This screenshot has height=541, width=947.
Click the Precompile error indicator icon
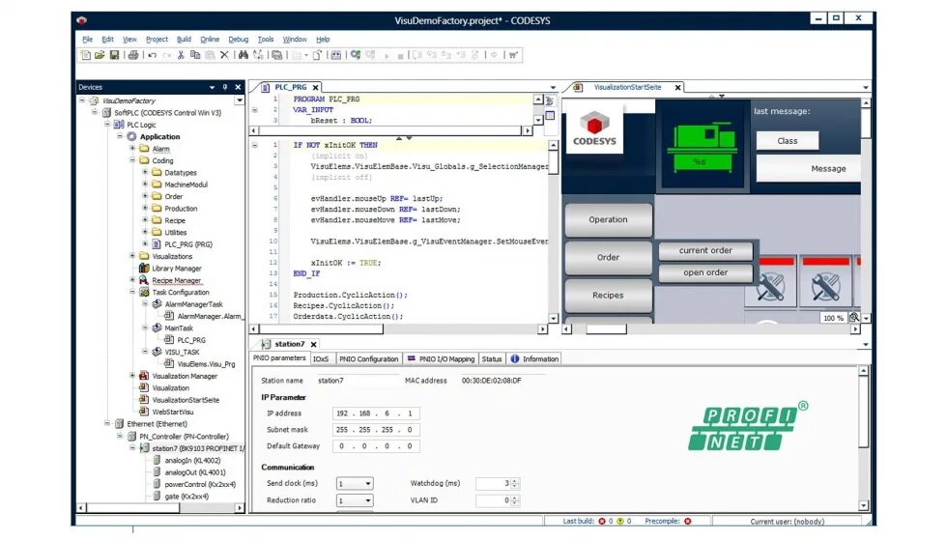pos(687,521)
